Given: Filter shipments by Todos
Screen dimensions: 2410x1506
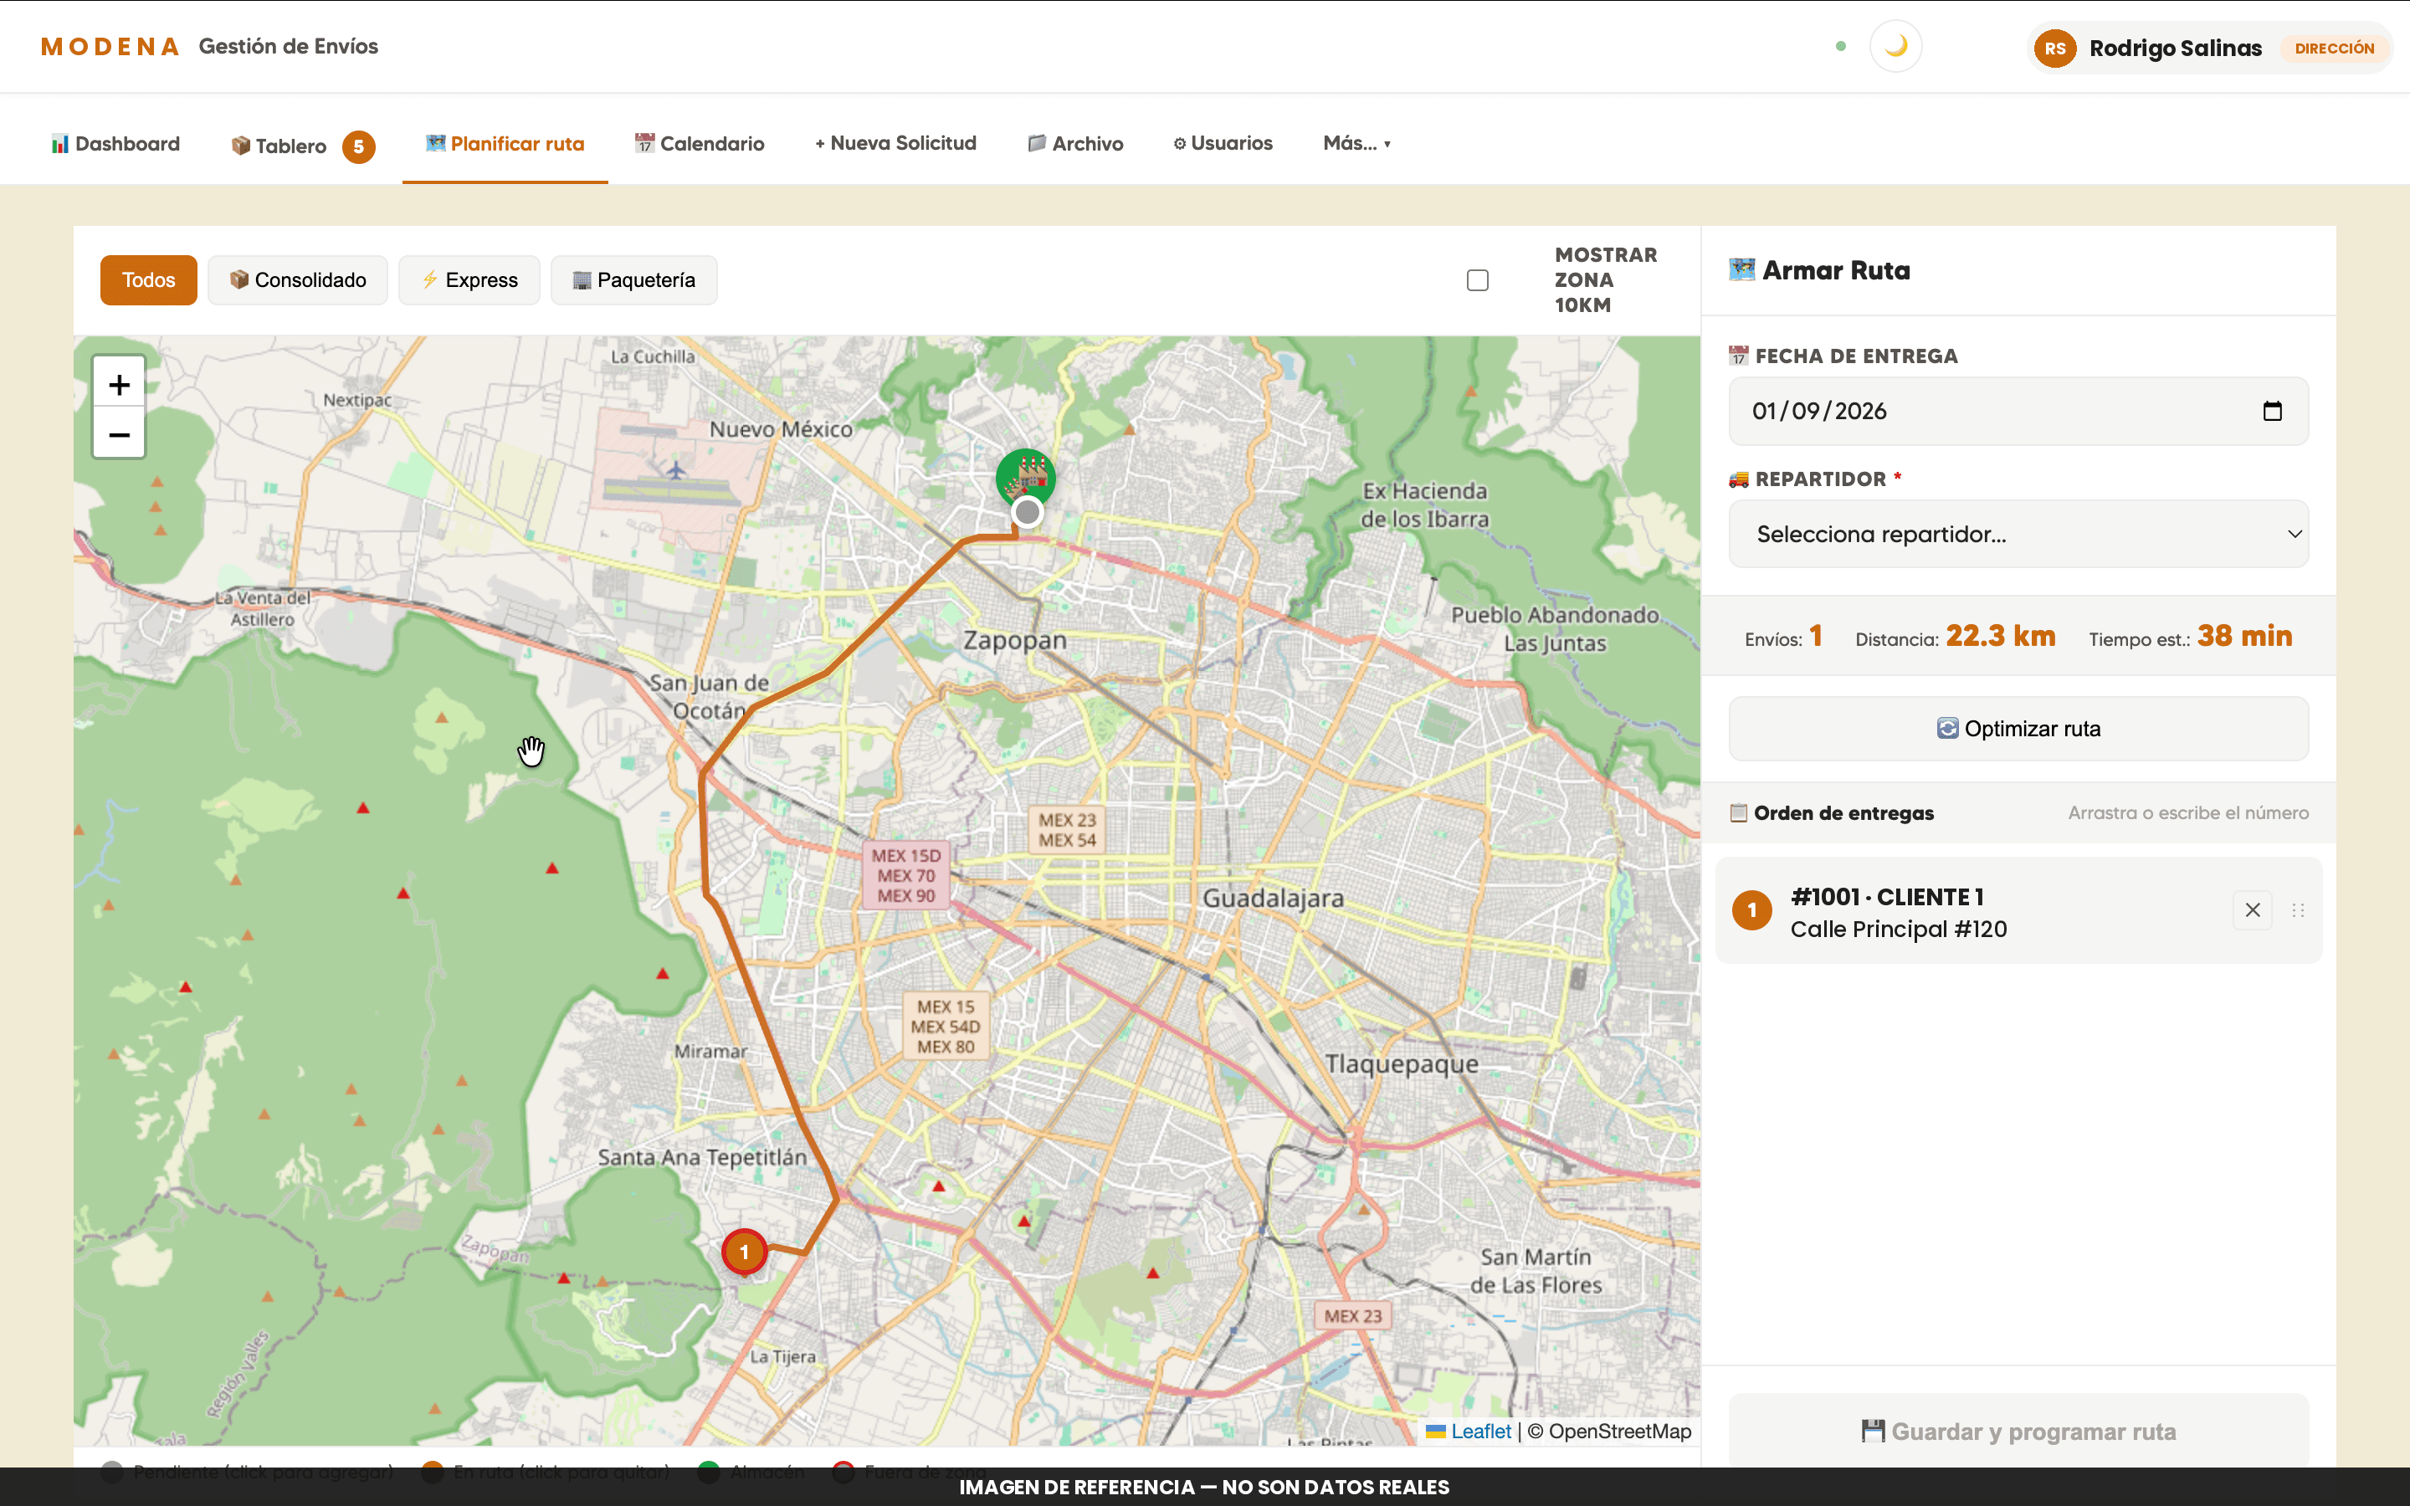Looking at the screenshot, I should [148, 280].
